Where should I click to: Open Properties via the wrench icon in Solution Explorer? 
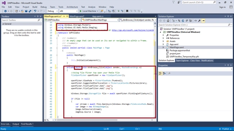(x=199, y=21)
